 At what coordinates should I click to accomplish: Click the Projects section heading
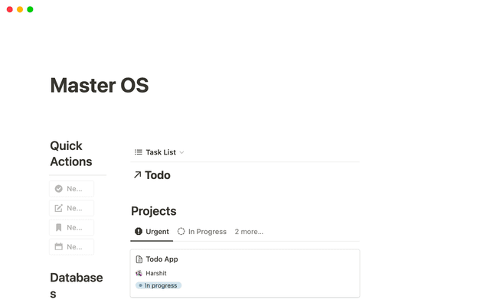154,211
